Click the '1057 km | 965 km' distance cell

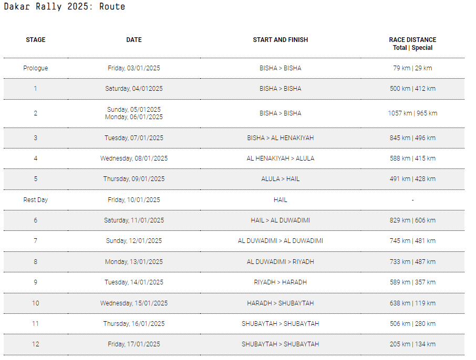412,113
